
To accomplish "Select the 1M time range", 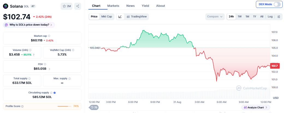I will click(247, 17).
